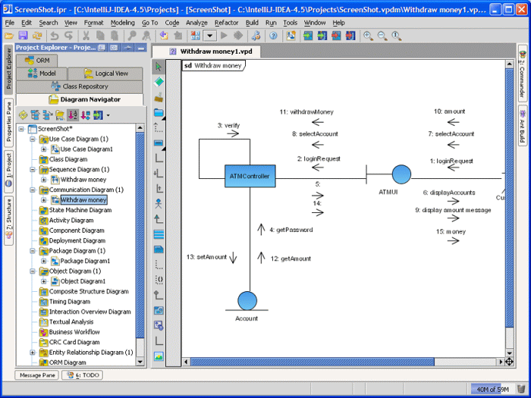Switch to the Model tab

point(42,74)
